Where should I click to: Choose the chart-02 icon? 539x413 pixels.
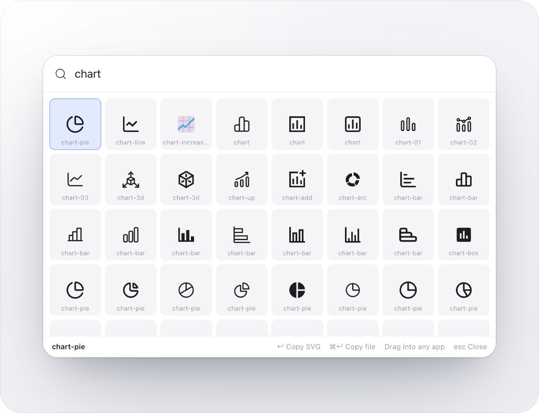(x=464, y=124)
